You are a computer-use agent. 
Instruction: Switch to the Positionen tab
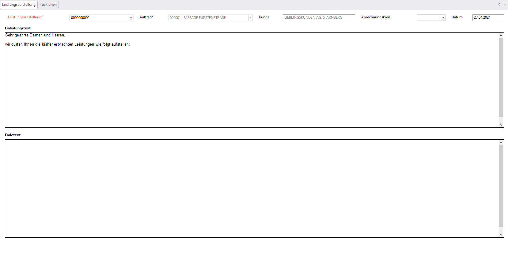48,5
